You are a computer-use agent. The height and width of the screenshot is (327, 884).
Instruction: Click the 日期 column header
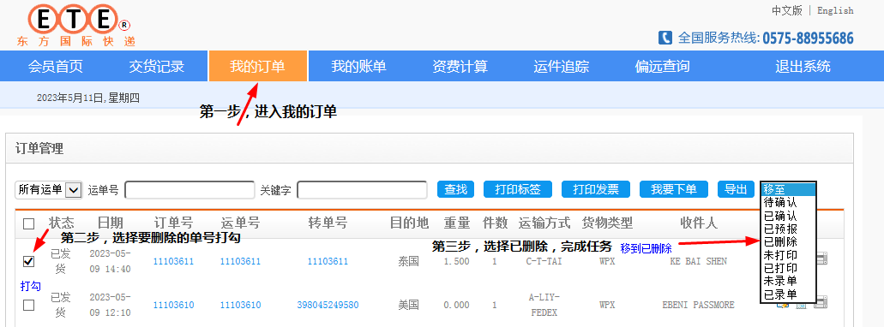(x=110, y=223)
